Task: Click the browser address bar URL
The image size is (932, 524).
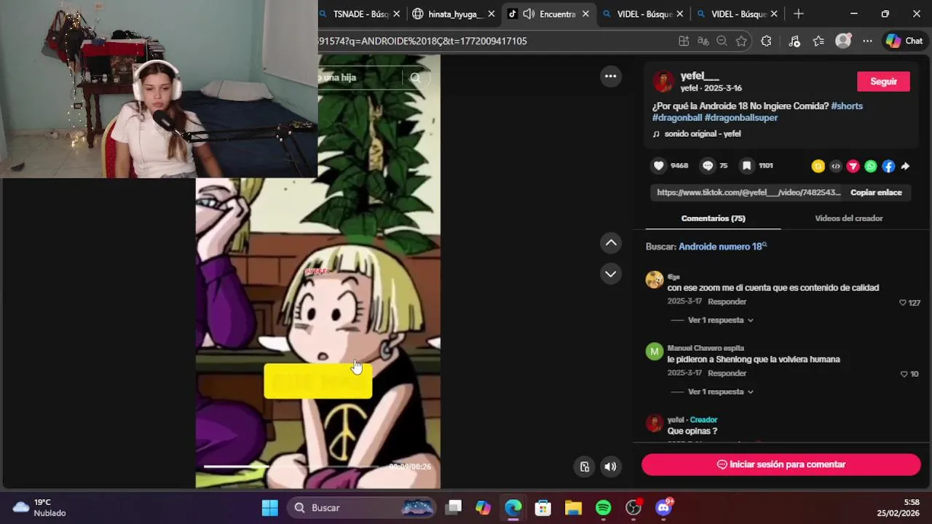Action: tap(422, 41)
